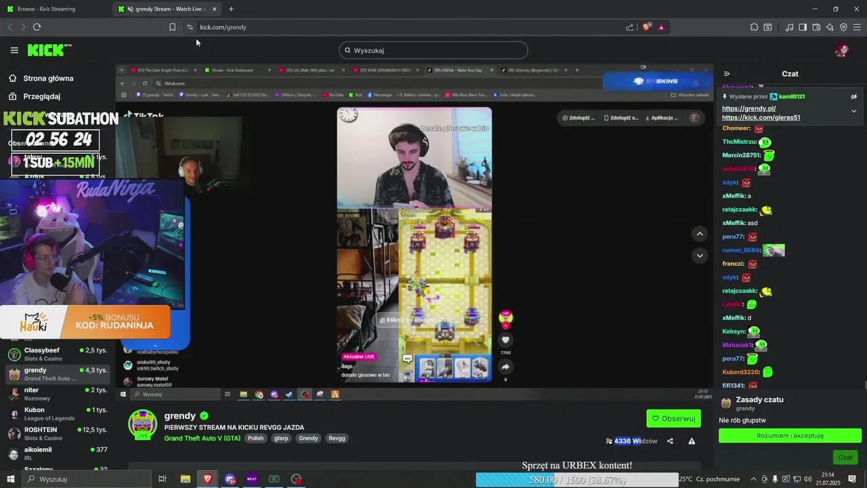Viewport: 867px width, 488px height.
Task: Click the 4336 Widzów viewer count
Action: 631,441
